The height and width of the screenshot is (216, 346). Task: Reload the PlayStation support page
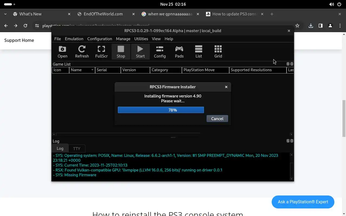tap(25, 26)
